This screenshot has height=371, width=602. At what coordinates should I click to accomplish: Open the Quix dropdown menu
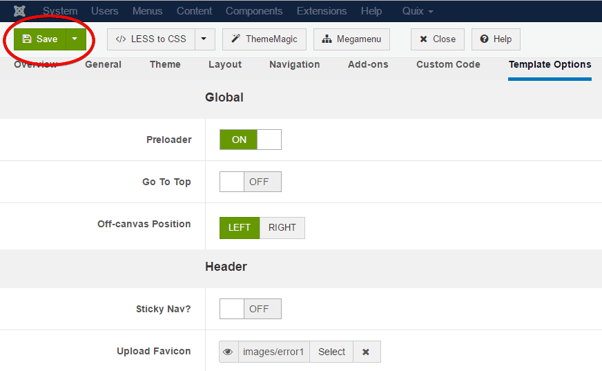[418, 11]
